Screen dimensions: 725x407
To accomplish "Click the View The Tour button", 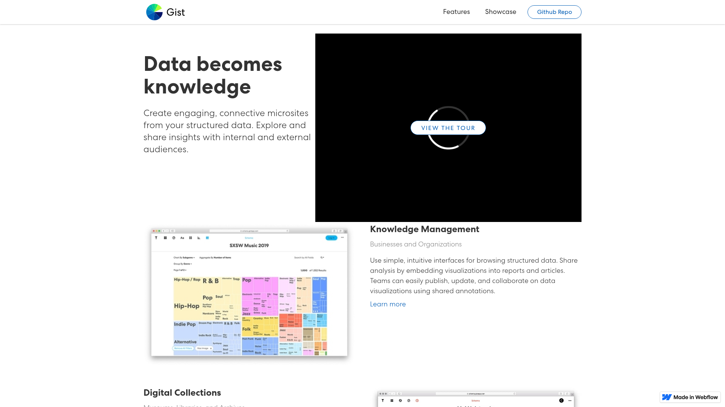I will [x=448, y=127].
